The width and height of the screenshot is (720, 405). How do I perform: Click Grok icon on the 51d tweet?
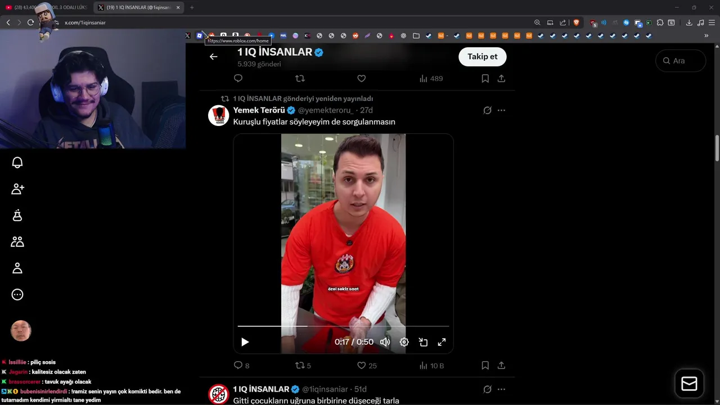[x=487, y=389]
